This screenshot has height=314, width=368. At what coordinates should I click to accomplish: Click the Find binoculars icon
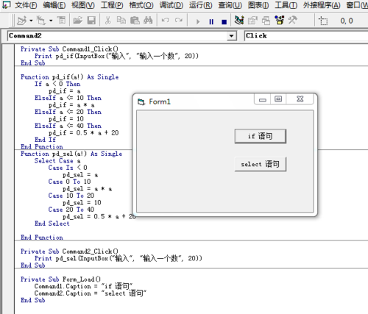[148, 21]
